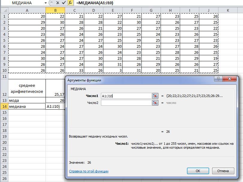243x182 pixels.
Task: Select row 20 header
Action: (4, 142)
